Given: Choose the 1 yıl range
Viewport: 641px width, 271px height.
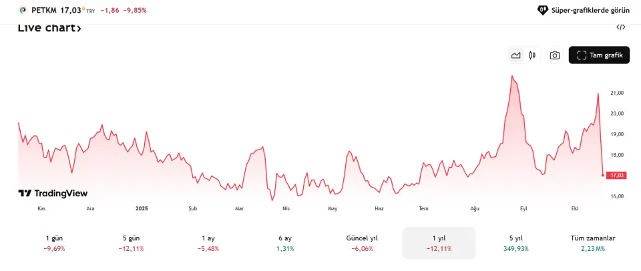Looking at the screenshot, I should point(439,243).
